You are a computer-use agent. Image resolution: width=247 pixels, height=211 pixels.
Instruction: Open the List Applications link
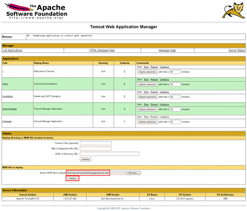pyautogui.click(x=12, y=50)
